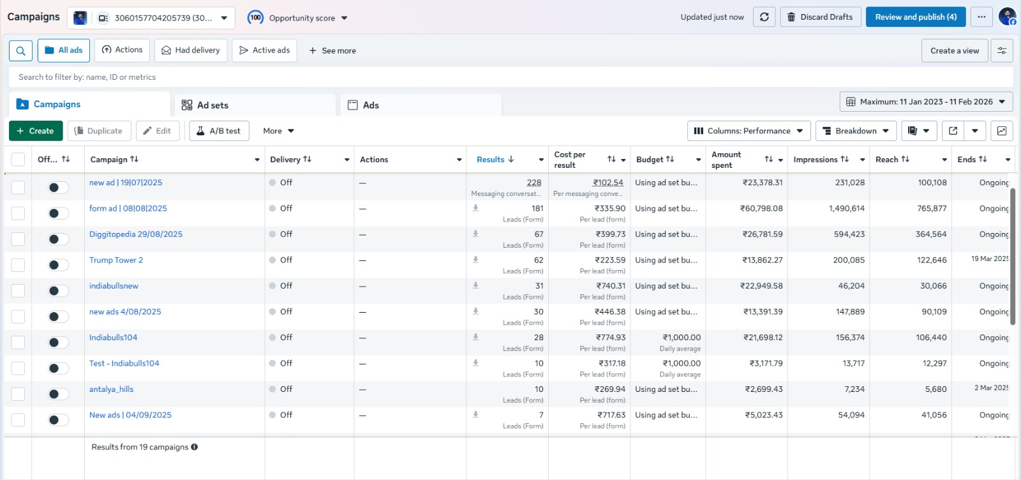Click the search magnifier icon

click(x=20, y=50)
